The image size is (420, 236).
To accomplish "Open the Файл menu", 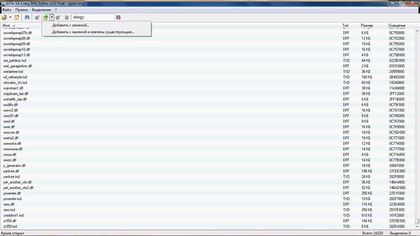I will tap(7, 10).
